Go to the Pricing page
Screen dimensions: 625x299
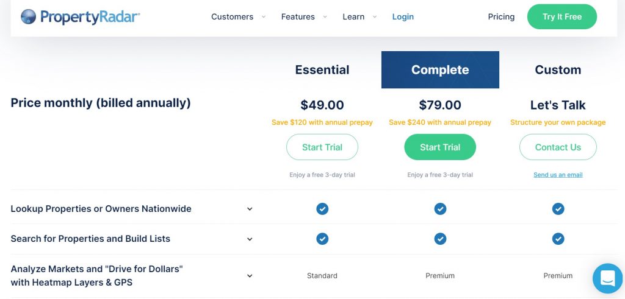pos(501,16)
